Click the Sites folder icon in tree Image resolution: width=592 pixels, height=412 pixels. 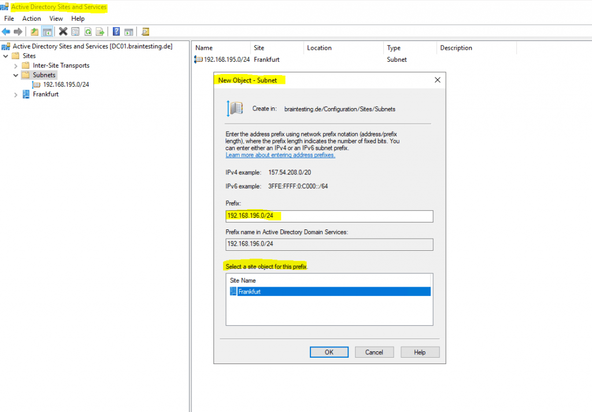click(x=16, y=56)
